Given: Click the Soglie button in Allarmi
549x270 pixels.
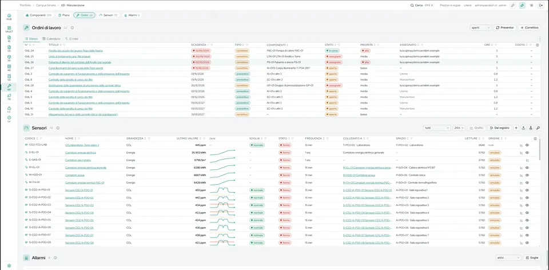Looking at the screenshot, I should tap(532, 258).
